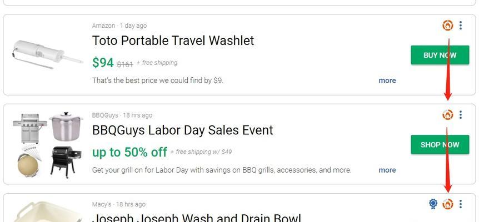Click the flame icon on Toto Washlet deal
This screenshot has width=479, height=222.
point(447,26)
